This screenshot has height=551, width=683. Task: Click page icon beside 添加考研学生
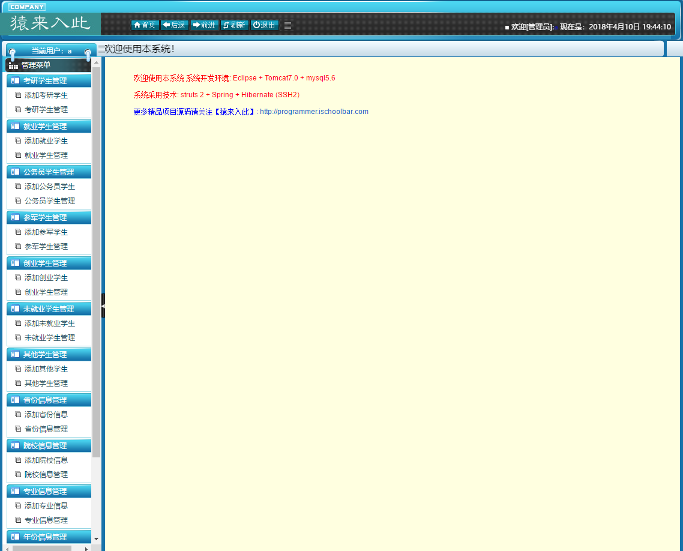click(x=18, y=95)
